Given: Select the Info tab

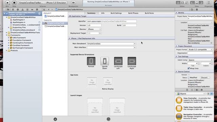Looking at the screenshot, I should [103, 13].
